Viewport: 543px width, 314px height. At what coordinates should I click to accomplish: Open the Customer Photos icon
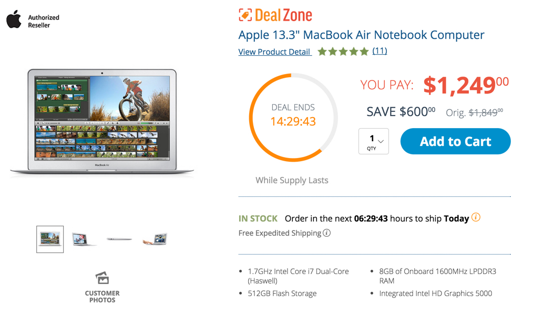click(102, 278)
